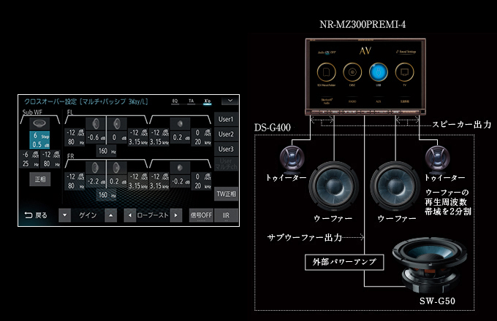Switch to the EQ tab

(175, 101)
